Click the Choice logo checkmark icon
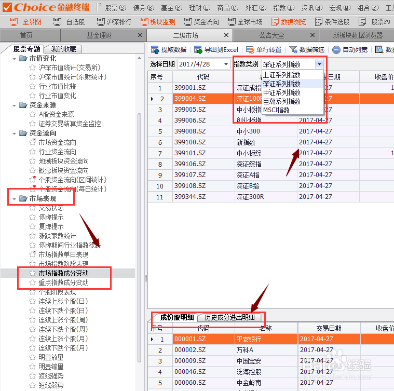This screenshot has height=391, width=394. [7, 7]
